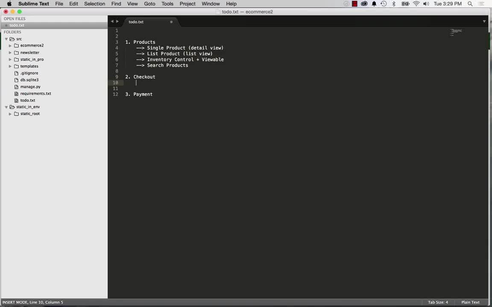Expand the static_in_pro folder arrow

10,60
